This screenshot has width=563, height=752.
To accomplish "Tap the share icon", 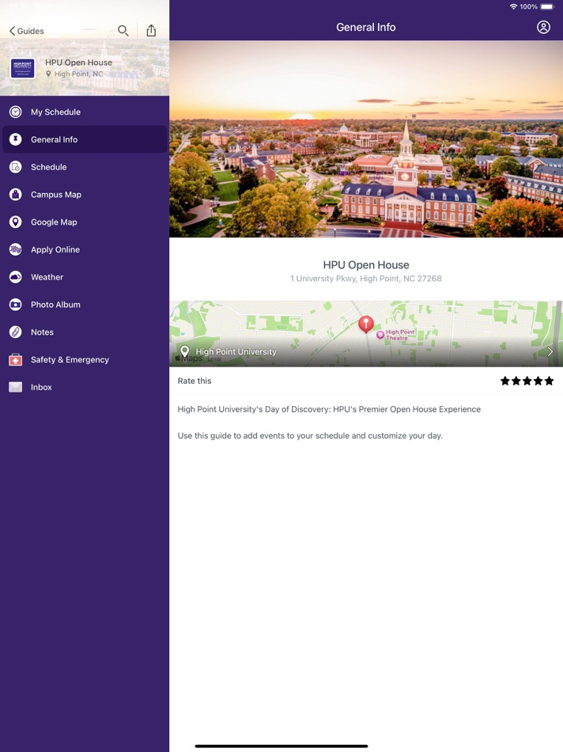I will tap(151, 31).
